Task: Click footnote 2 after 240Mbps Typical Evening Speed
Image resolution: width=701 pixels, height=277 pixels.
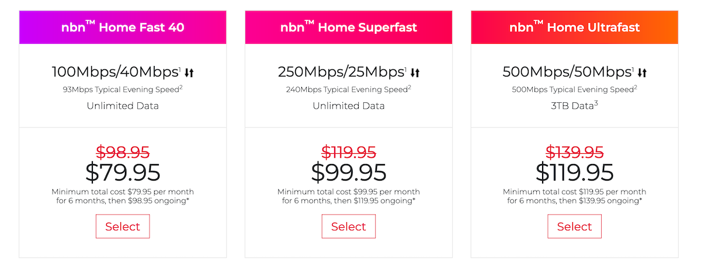Action: (410, 88)
